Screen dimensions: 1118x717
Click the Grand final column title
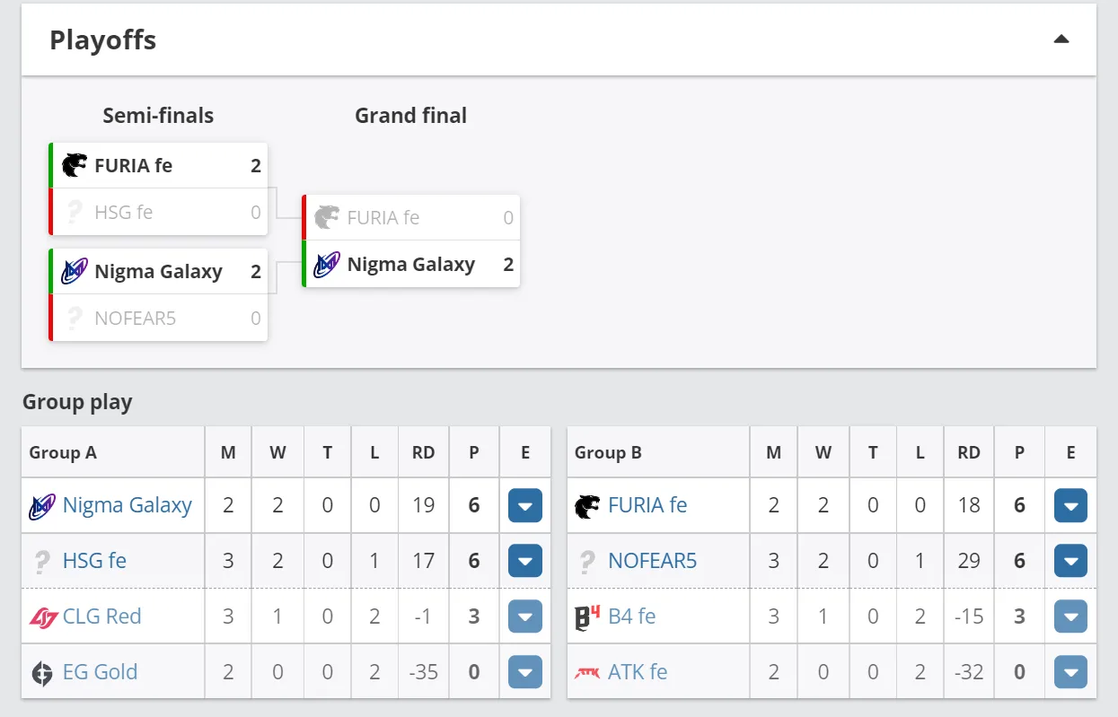(x=410, y=116)
